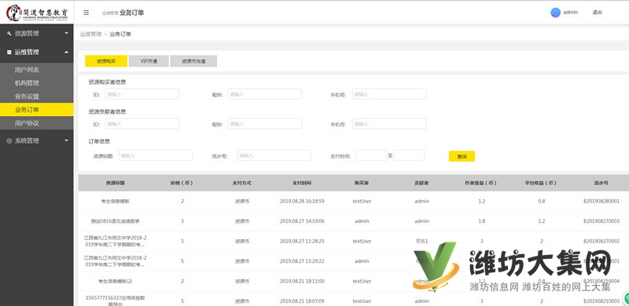Switch to the 资源币充值 tab
Viewport: 629px width, 306px height.
tap(193, 61)
